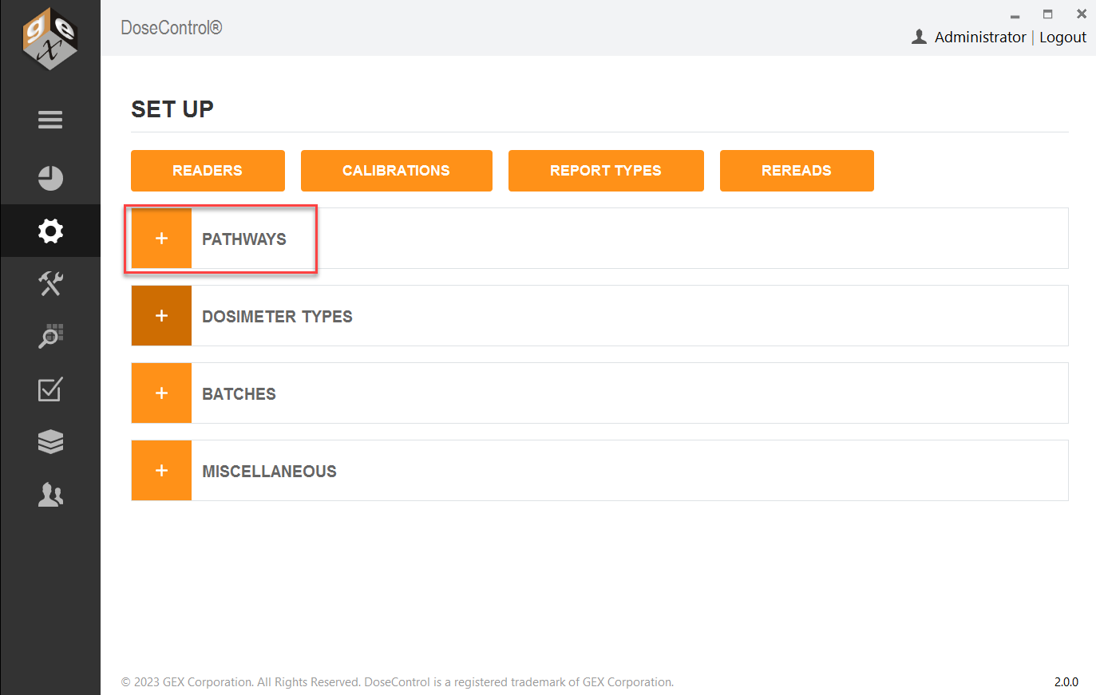Expand the Pathways section plus button
This screenshot has height=695, width=1096.
pos(161,239)
